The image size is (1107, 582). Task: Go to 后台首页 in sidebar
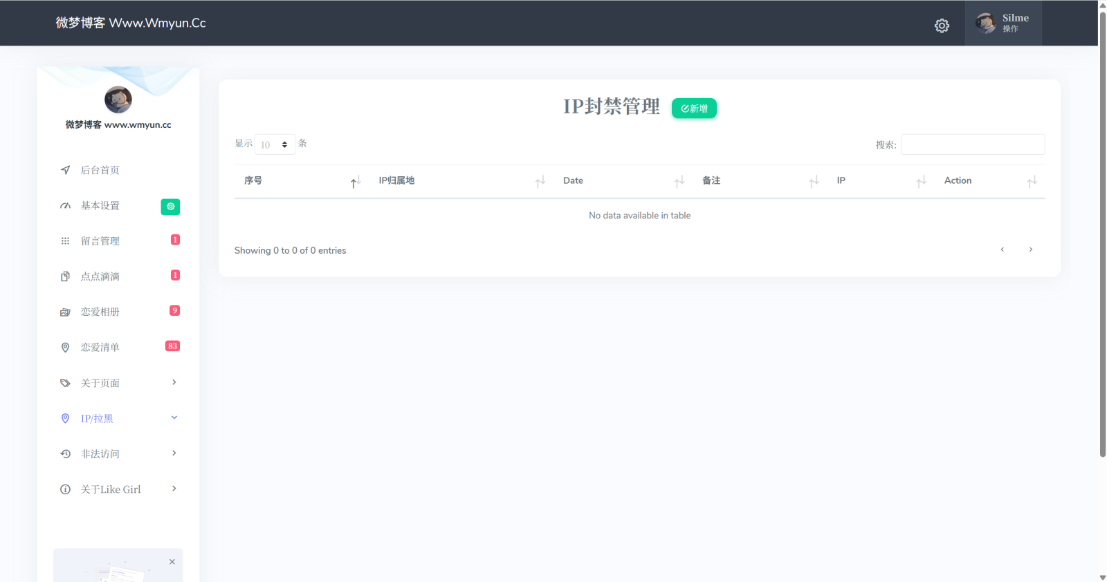(100, 170)
